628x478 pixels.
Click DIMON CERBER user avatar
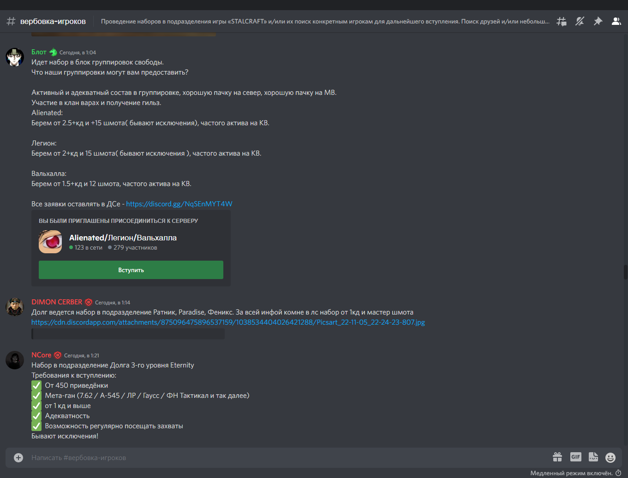[x=15, y=307]
